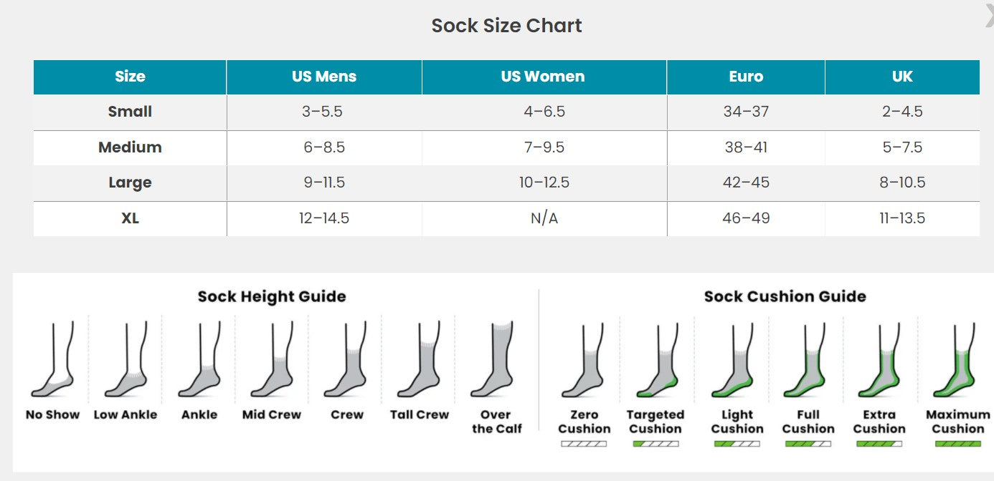Click the Over the Calf sock icon
This screenshot has width=994, height=481.
[493, 361]
